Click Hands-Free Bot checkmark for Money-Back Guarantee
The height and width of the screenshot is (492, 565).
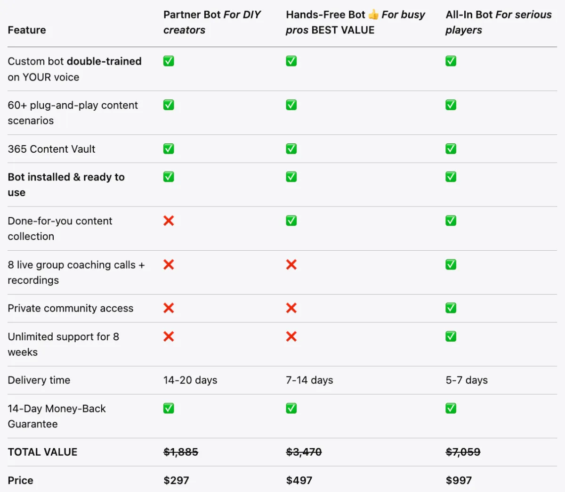click(x=291, y=408)
